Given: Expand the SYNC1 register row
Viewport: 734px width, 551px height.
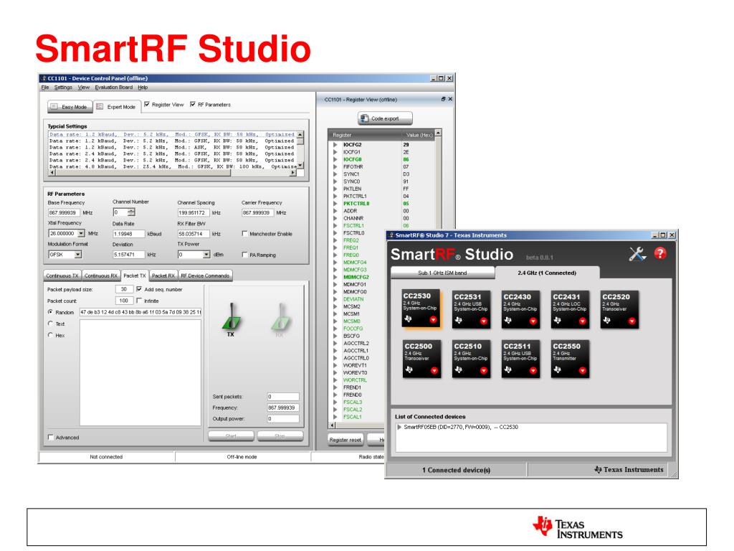Looking at the screenshot, I should pyautogui.click(x=335, y=174).
